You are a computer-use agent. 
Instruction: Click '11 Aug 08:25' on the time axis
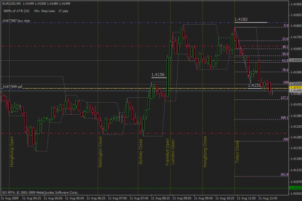tap(160, 198)
